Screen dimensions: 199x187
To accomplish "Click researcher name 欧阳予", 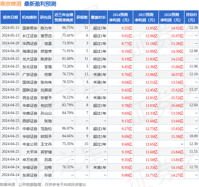I will click(46, 136).
